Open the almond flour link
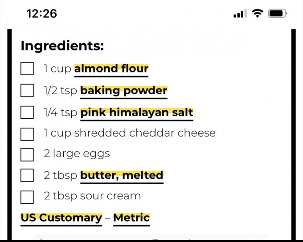The image size is (303, 242). [111, 69]
